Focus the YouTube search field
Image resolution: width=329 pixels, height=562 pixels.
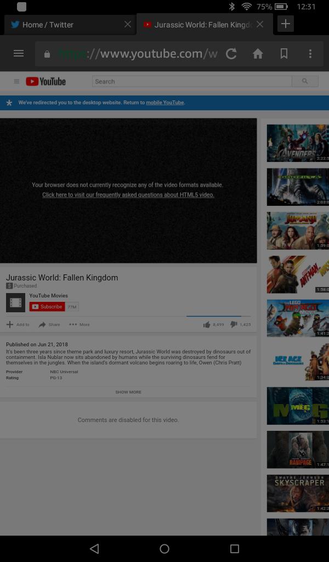click(x=192, y=81)
